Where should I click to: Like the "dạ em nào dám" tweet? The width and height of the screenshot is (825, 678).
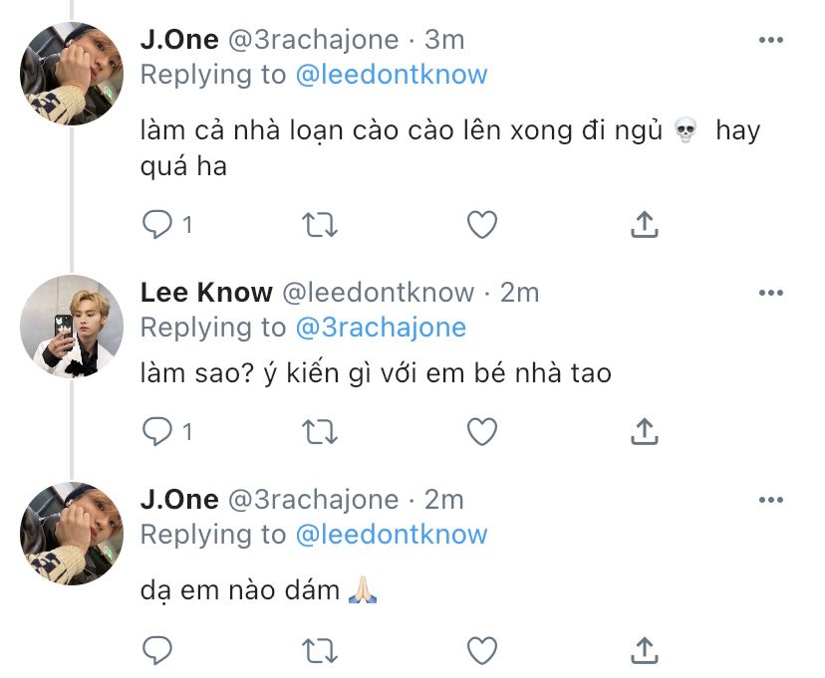click(482, 650)
